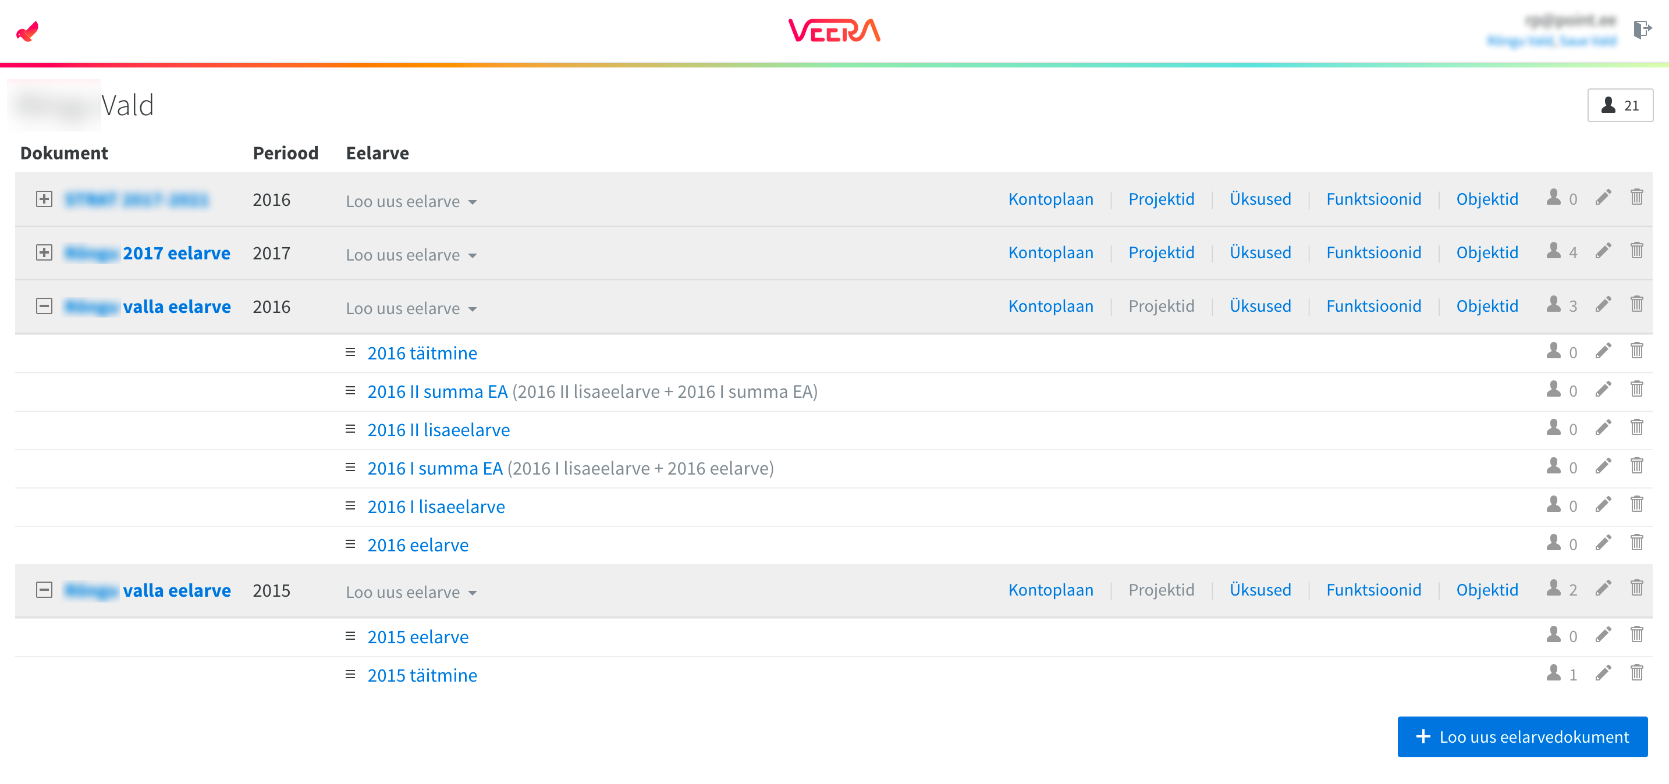This screenshot has width=1669, height=784.
Task: Expand the 2017 eelarve document row
Action: [x=44, y=252]
